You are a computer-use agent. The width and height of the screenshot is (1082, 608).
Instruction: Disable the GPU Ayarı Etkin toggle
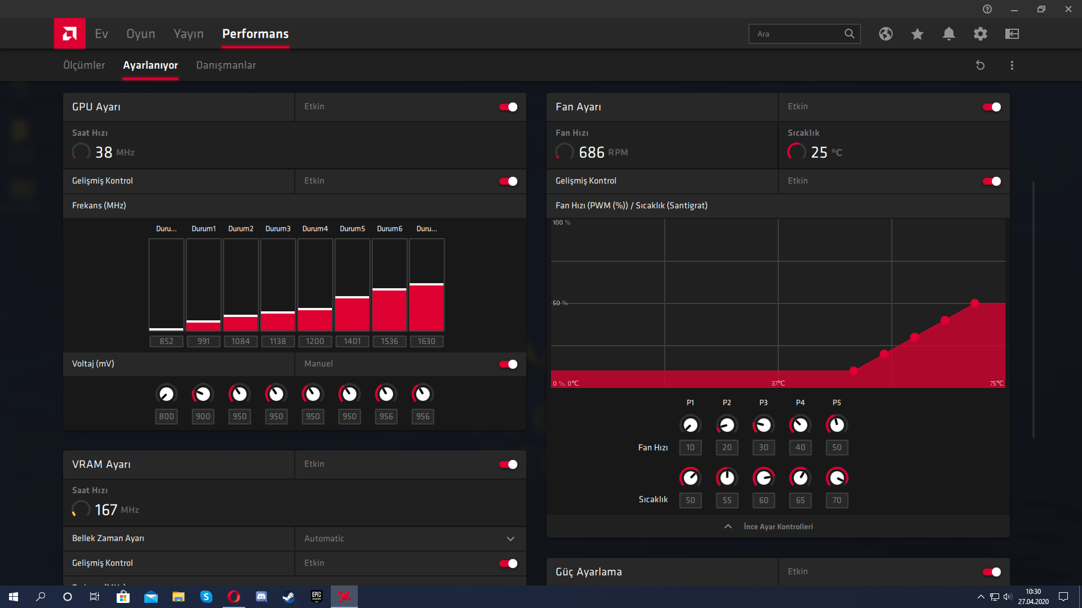(508, 107)
